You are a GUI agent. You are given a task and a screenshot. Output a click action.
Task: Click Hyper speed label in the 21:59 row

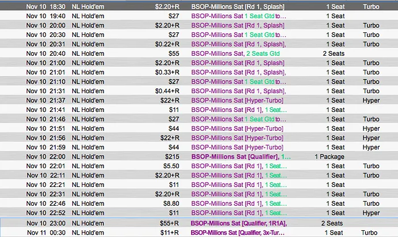pyautogui.click(x=371, y=147)
